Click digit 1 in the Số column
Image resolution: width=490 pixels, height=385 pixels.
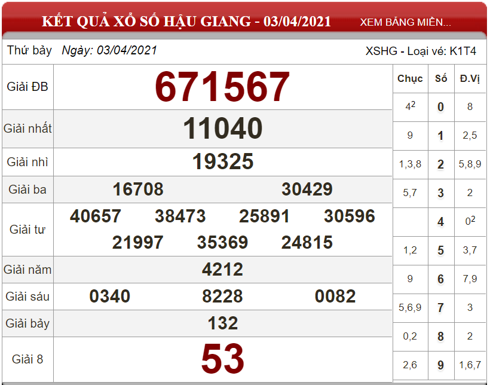[440, 136]
